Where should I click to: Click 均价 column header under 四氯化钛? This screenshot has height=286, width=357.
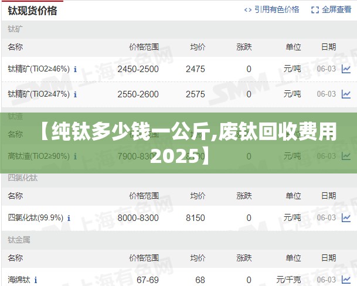tap(198, 196)
